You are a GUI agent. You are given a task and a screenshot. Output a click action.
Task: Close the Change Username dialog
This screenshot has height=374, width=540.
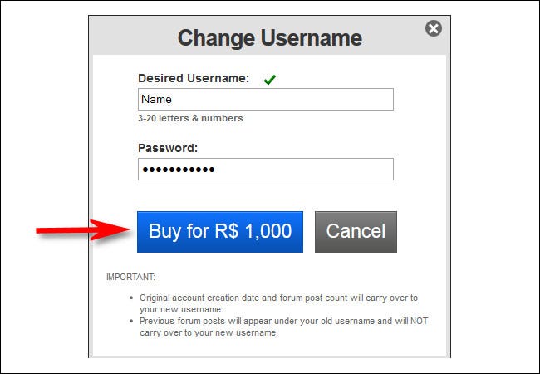pyautogui.click(x=433, y=29)
